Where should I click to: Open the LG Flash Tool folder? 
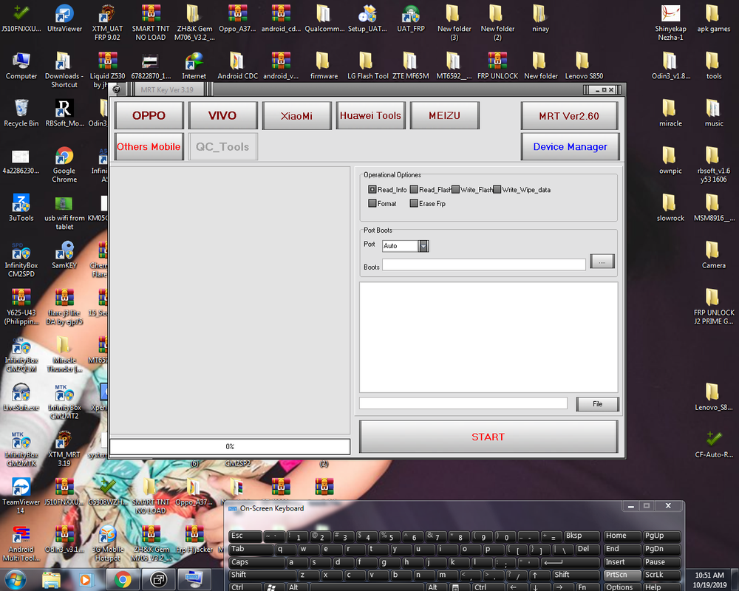(x=367, y=66)
